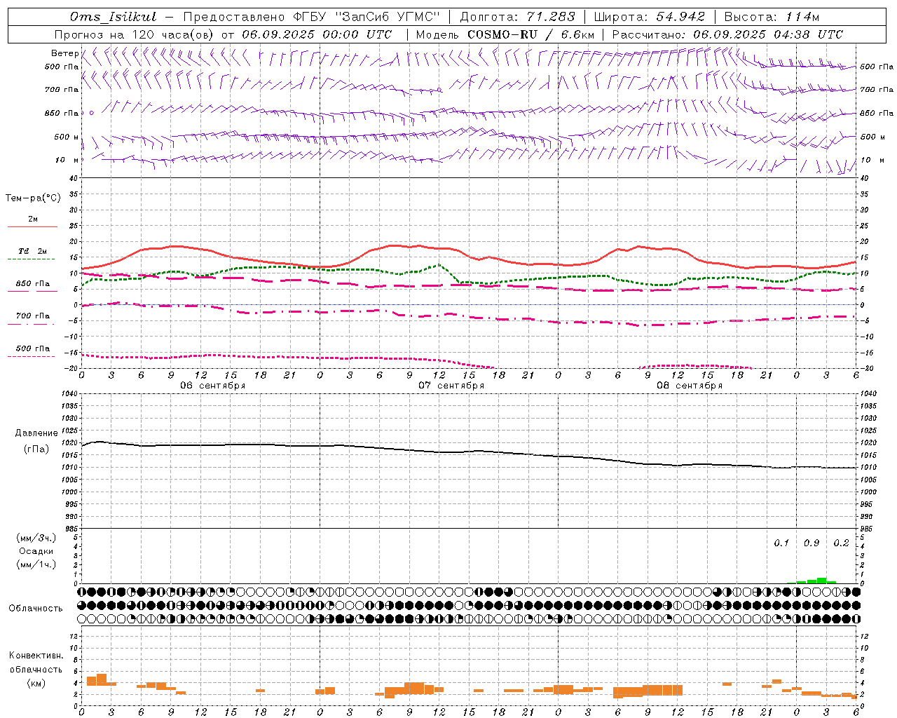Image resolution: width=897 pixels, height=718 pixels.
Task: Click the Конвективн. panel label
Action: (x=36, y=656)
